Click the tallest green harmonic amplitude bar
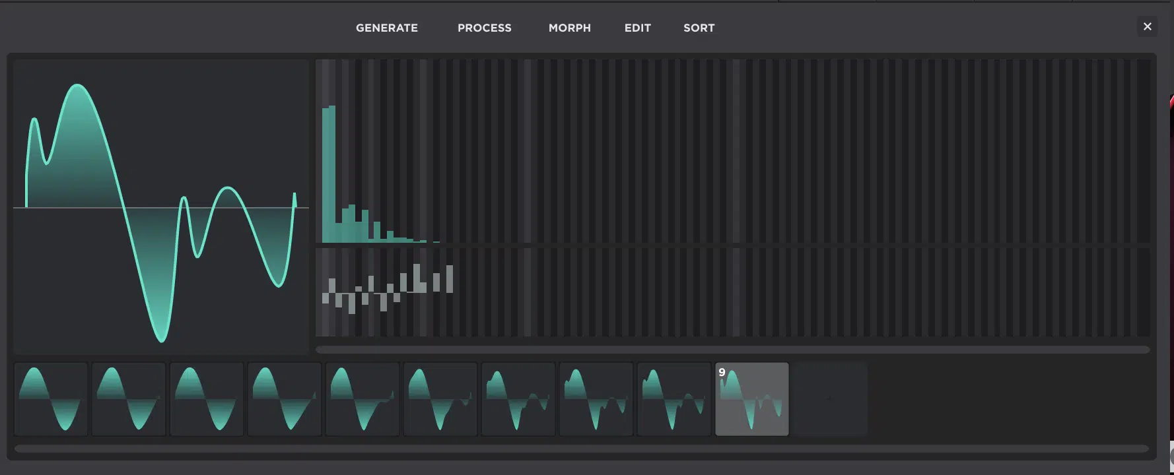1174x475 pixels. 331,175
